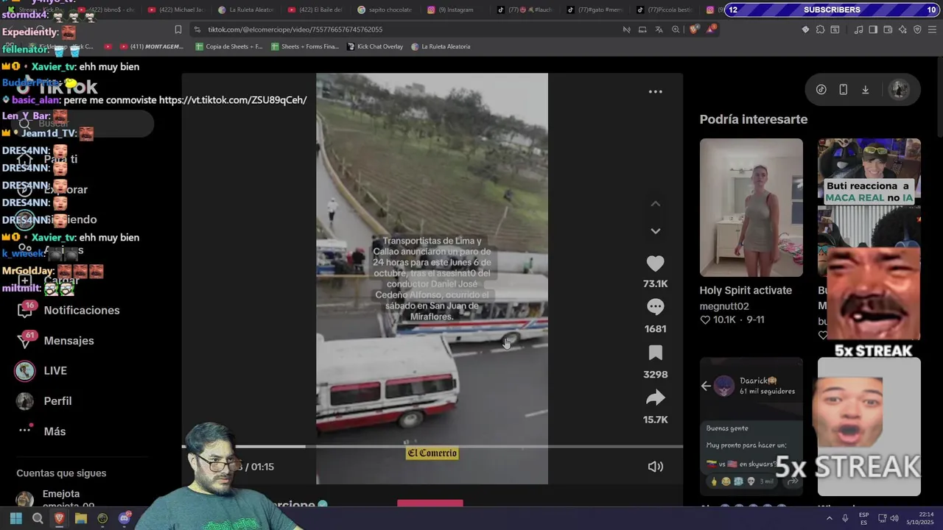
Task: Open the zoom magnifier icon in address bar
Action: pos(676,29)
